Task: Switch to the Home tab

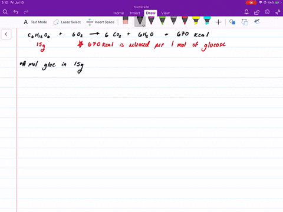Action: coord(119,13)
